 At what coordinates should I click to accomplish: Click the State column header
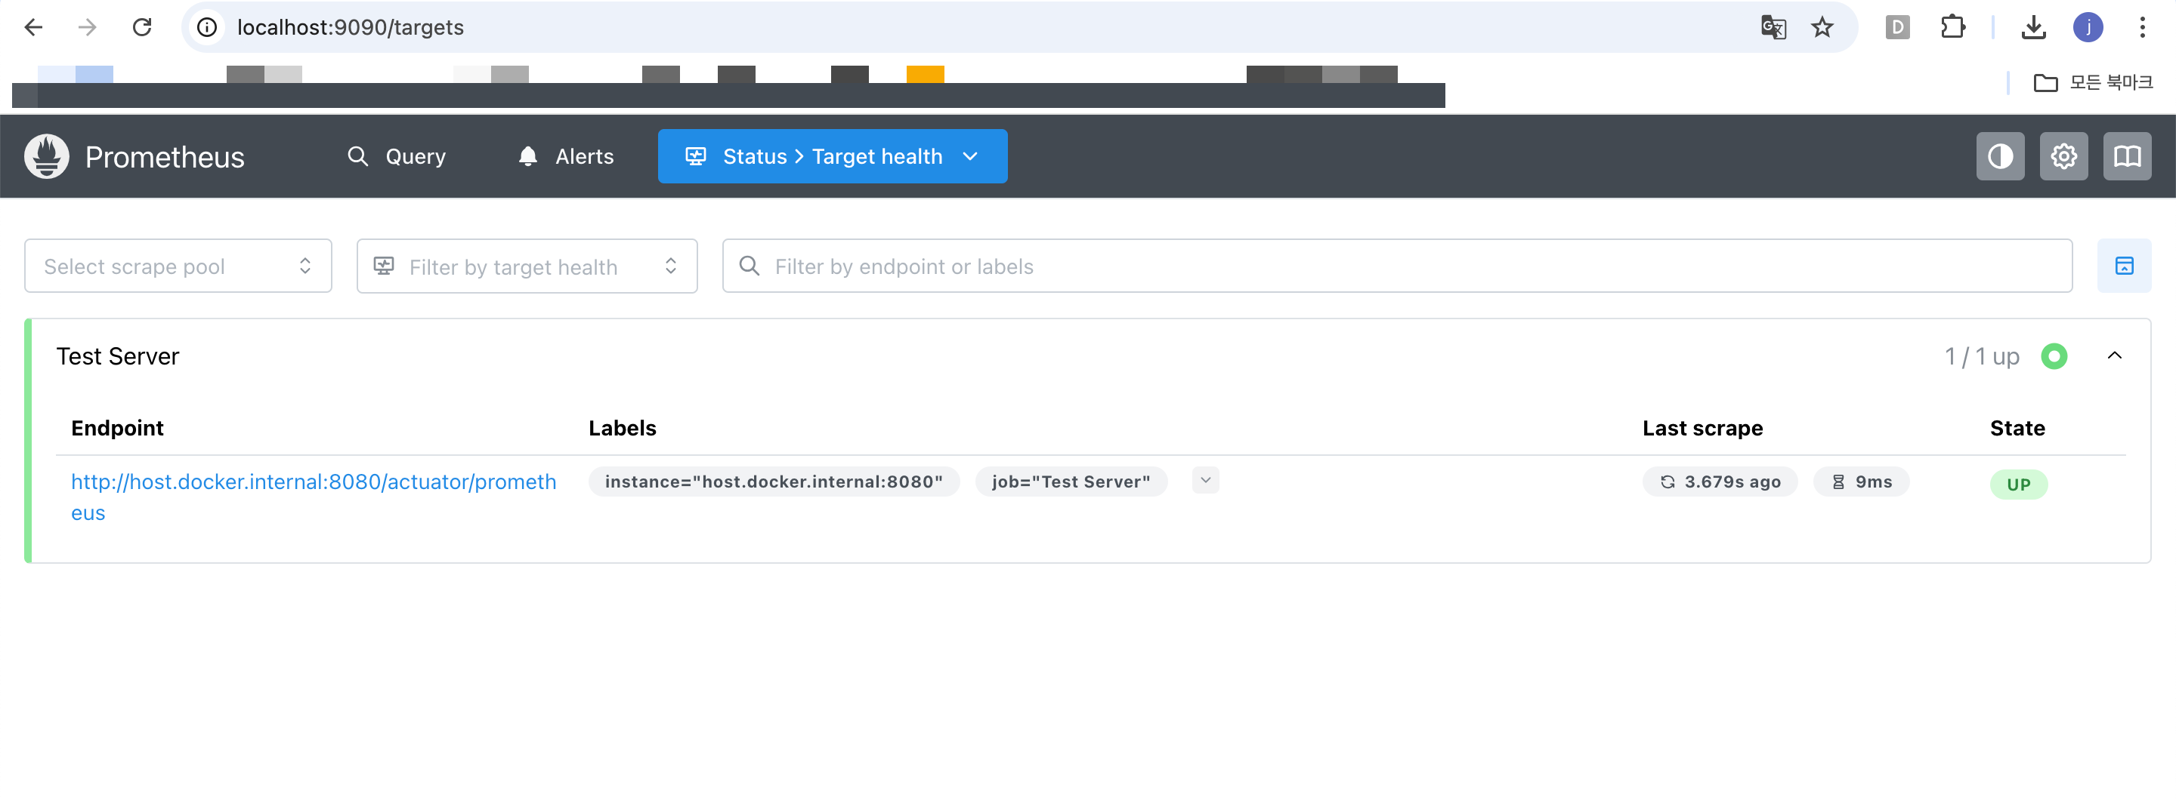(x=2017, y=428)
